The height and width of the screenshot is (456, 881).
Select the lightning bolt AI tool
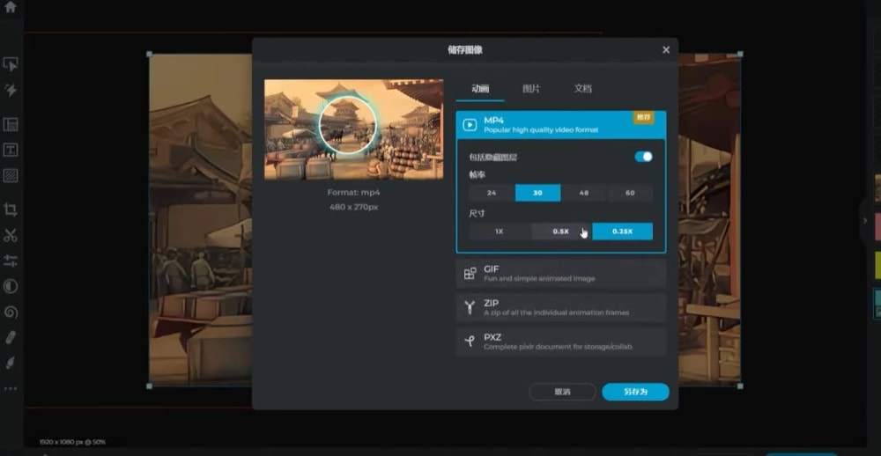(10, 90)
